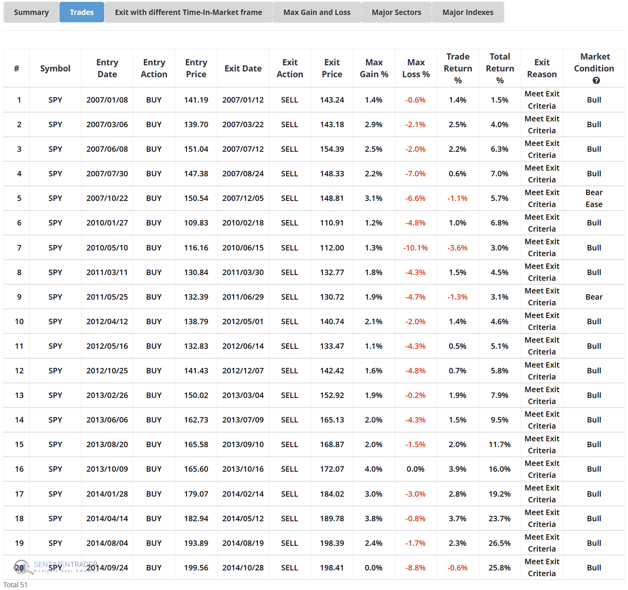Click the Bear Ease market condition cell
Image resolution: width=628 pixels, height=590 pixels.
pos(594,198)
